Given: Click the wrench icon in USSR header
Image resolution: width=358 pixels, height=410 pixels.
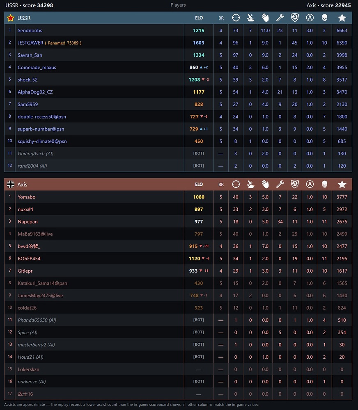Looking at the screenshot, I should 280,18.
